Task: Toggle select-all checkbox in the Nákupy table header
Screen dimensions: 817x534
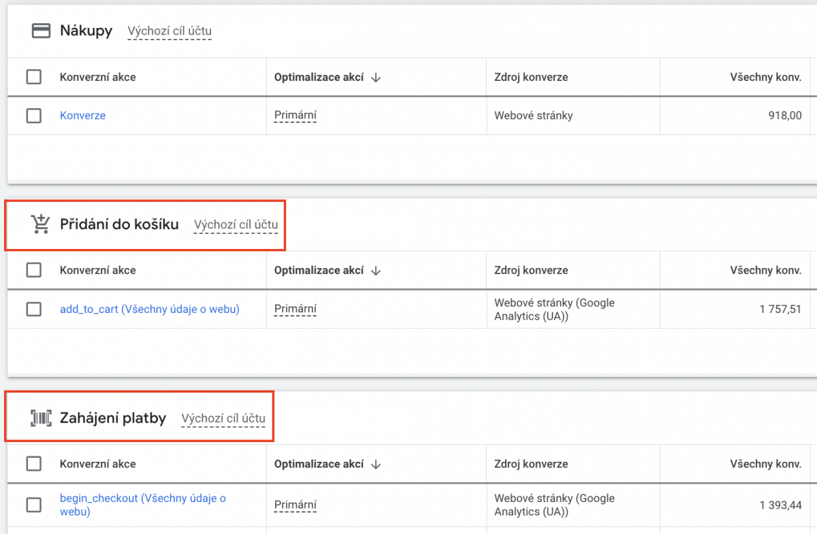Action: tap(34, 77)
